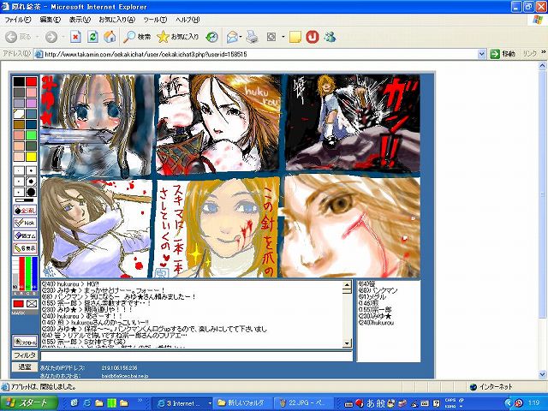Click the Filter button
548x411 pixels.
(x=25, y=355)
